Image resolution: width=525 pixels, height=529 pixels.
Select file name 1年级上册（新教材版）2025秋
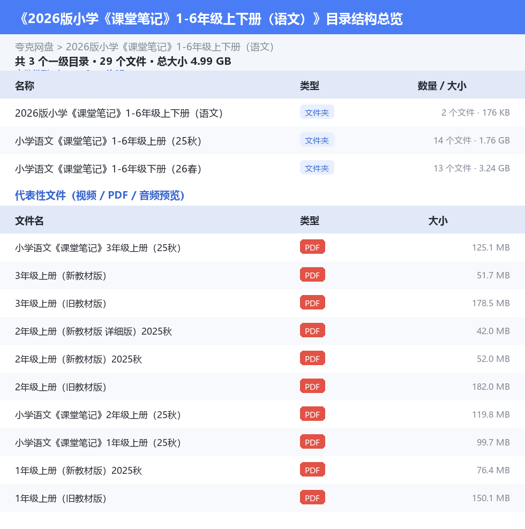(78, 471)
